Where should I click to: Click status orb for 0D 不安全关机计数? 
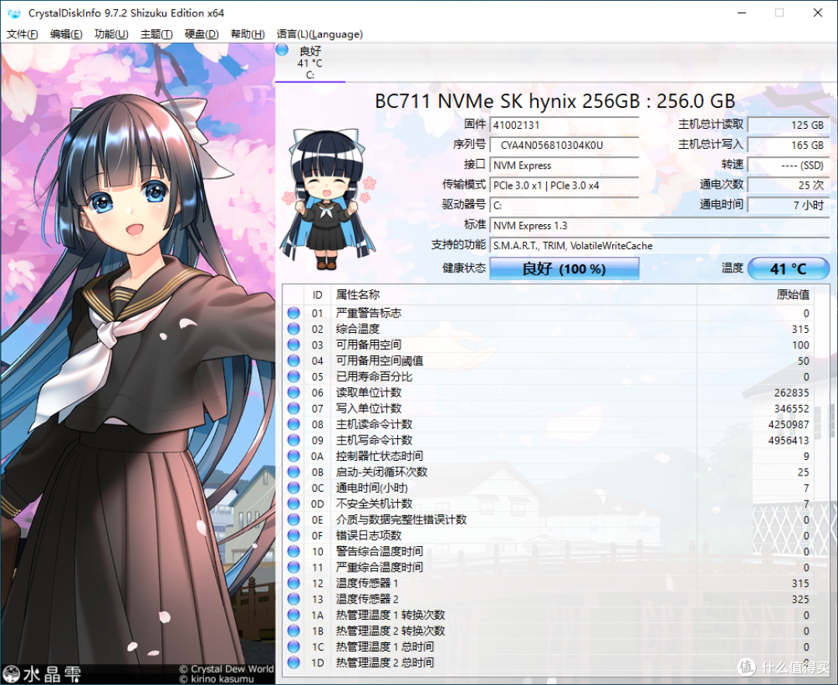coord(293,503)
